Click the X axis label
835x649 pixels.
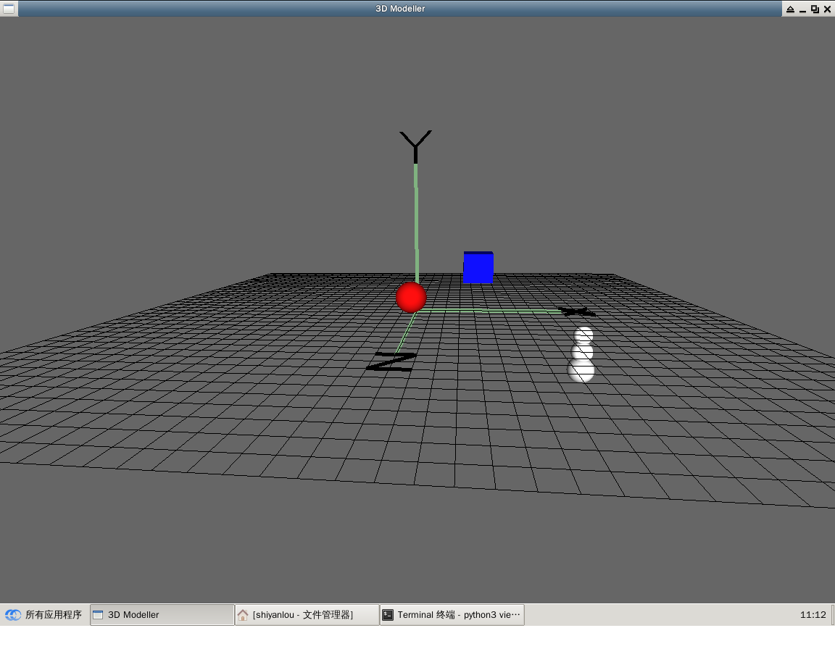pos(577,311)
